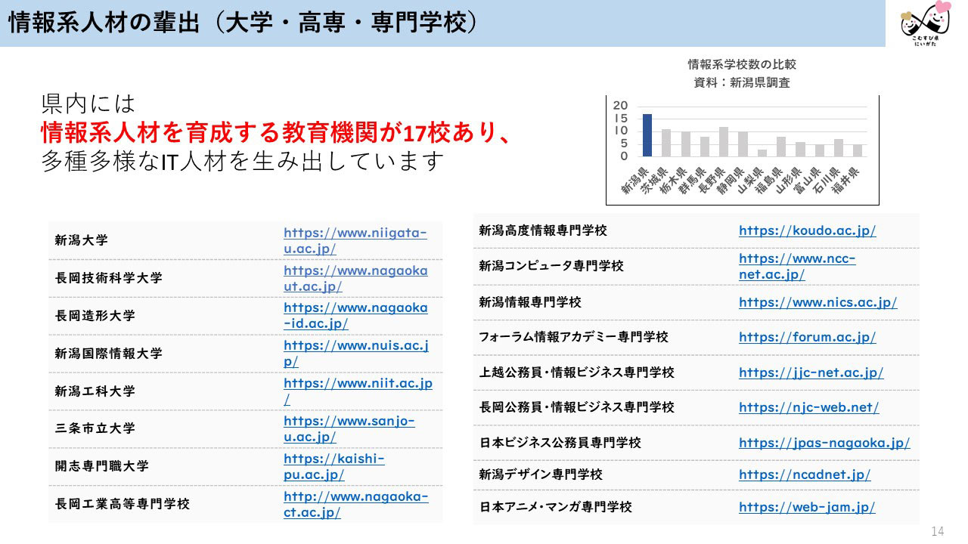Open the jjc-net.ac.jp link
Image resolution: width=968 pixels, height=544 pixels.
[x=811, y=372]
